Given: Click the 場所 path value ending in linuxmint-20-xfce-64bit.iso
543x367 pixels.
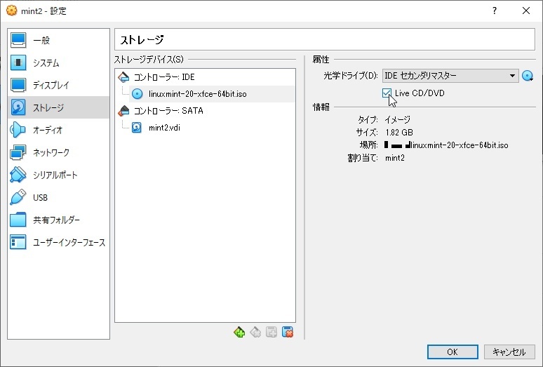Looking at the screenshot, I should click(x=446, y=145).
